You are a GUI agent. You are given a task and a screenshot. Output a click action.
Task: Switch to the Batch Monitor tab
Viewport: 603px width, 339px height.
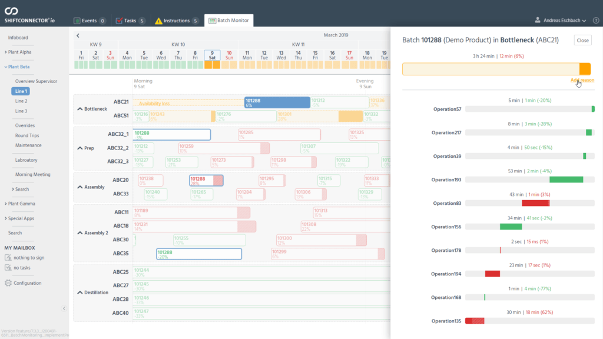point(229,21)
